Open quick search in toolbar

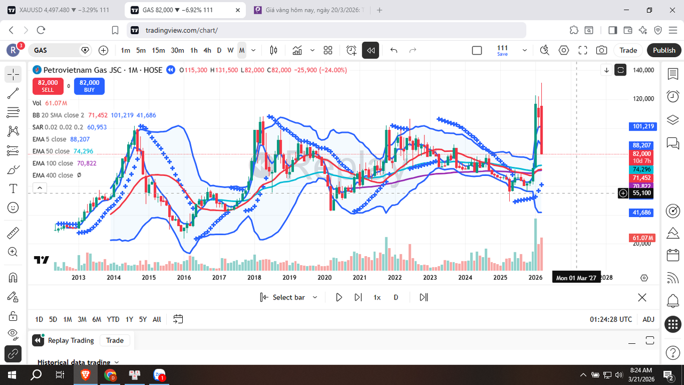click(544, 50)
